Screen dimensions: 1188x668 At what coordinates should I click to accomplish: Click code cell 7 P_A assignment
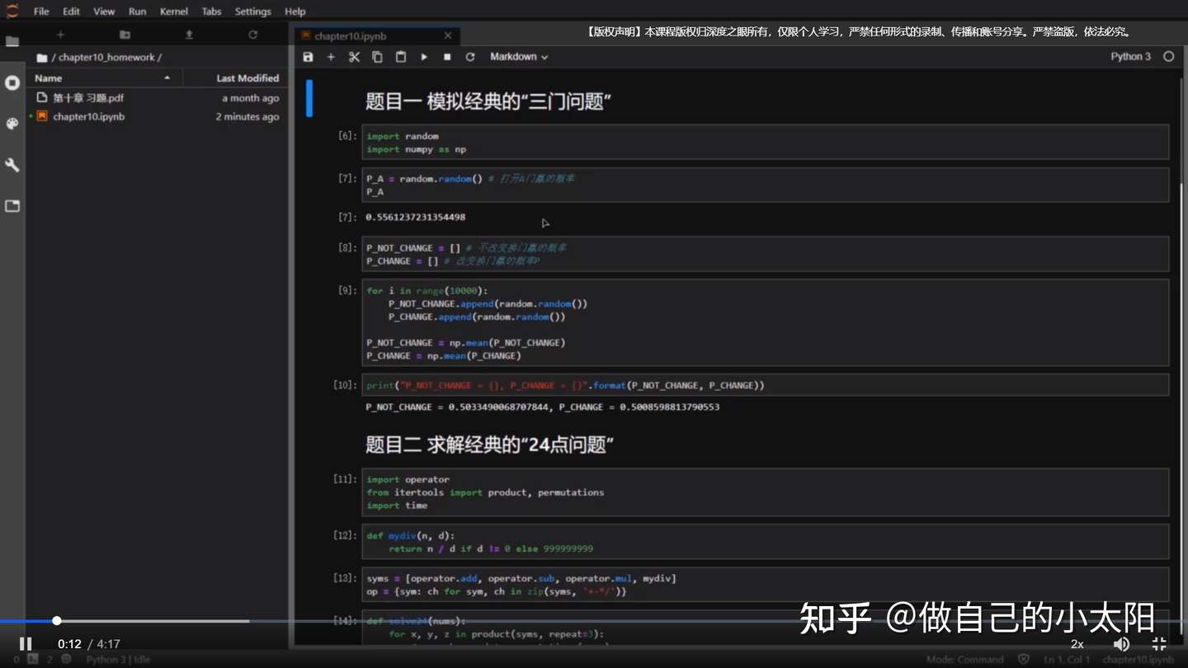[766, 186]
